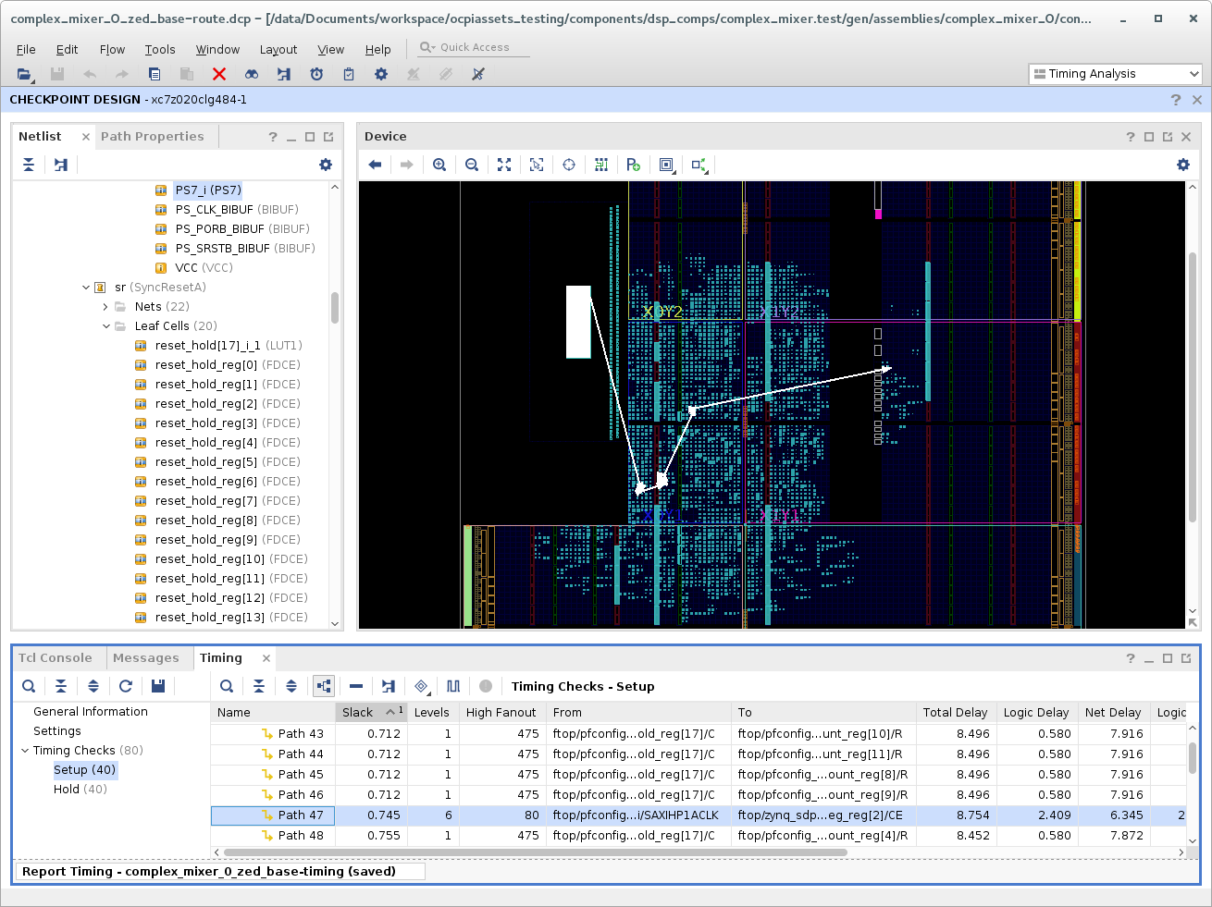Image resolution: width=1212 pixels, height=907 pixels.
Task: Click Timing panel refresh icon
Action: click(x=126, y=686)
